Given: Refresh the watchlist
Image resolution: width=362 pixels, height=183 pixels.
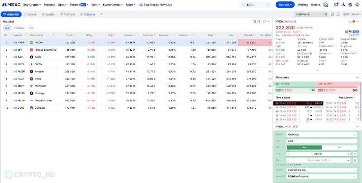Looking at the screenshot, I should (x=264, y=21).
